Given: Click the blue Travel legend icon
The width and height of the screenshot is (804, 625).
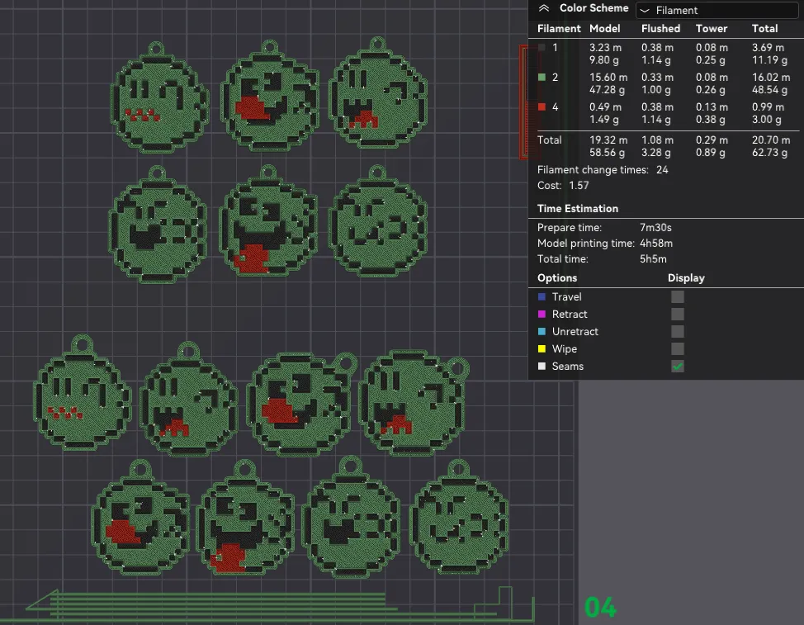Looking at the screenshot, I should [543, 296].
